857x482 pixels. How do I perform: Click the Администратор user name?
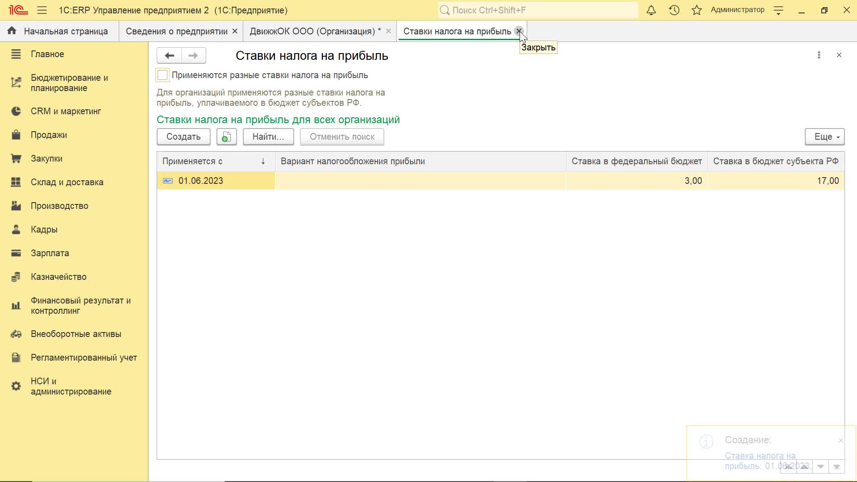tap(737, 10)
